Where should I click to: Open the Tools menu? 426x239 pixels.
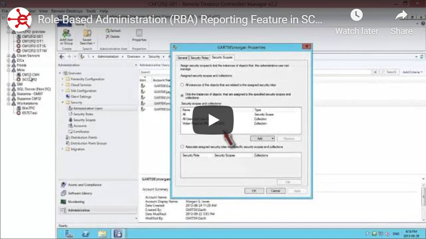point(91,11)
